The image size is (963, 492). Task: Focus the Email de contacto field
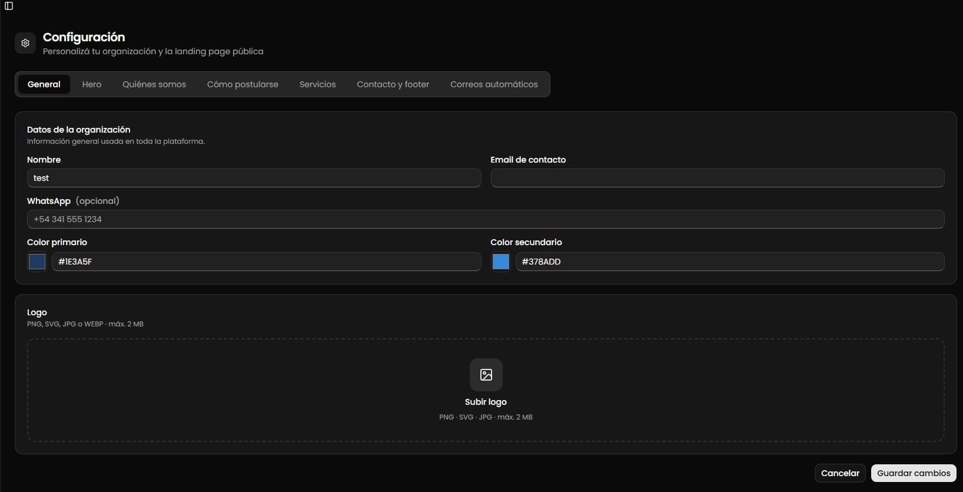pos(718,178)
